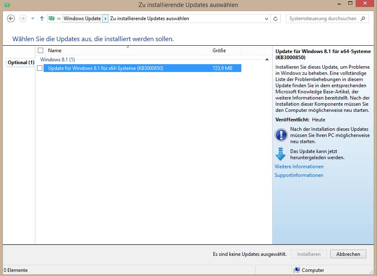Click the blue exclamation restart notice icon
The height and width of the screenshot is (276, 377).
pyautogui.click(x=281, y=135)
